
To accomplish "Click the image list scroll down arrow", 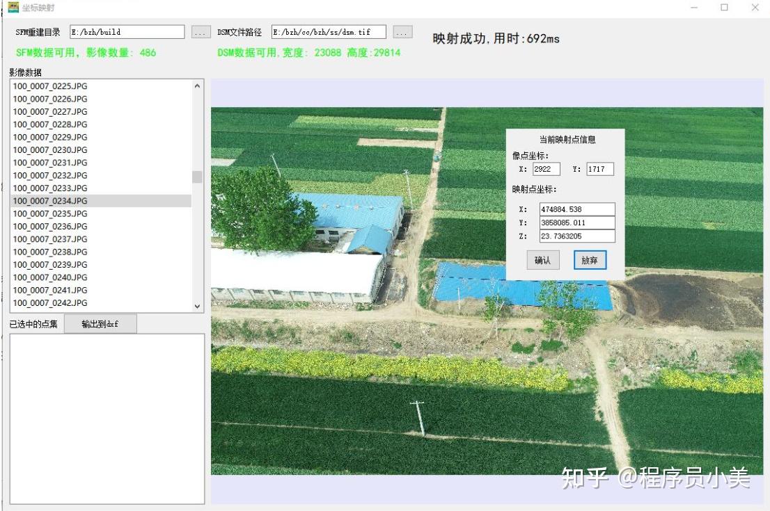I will pos(197,307).
